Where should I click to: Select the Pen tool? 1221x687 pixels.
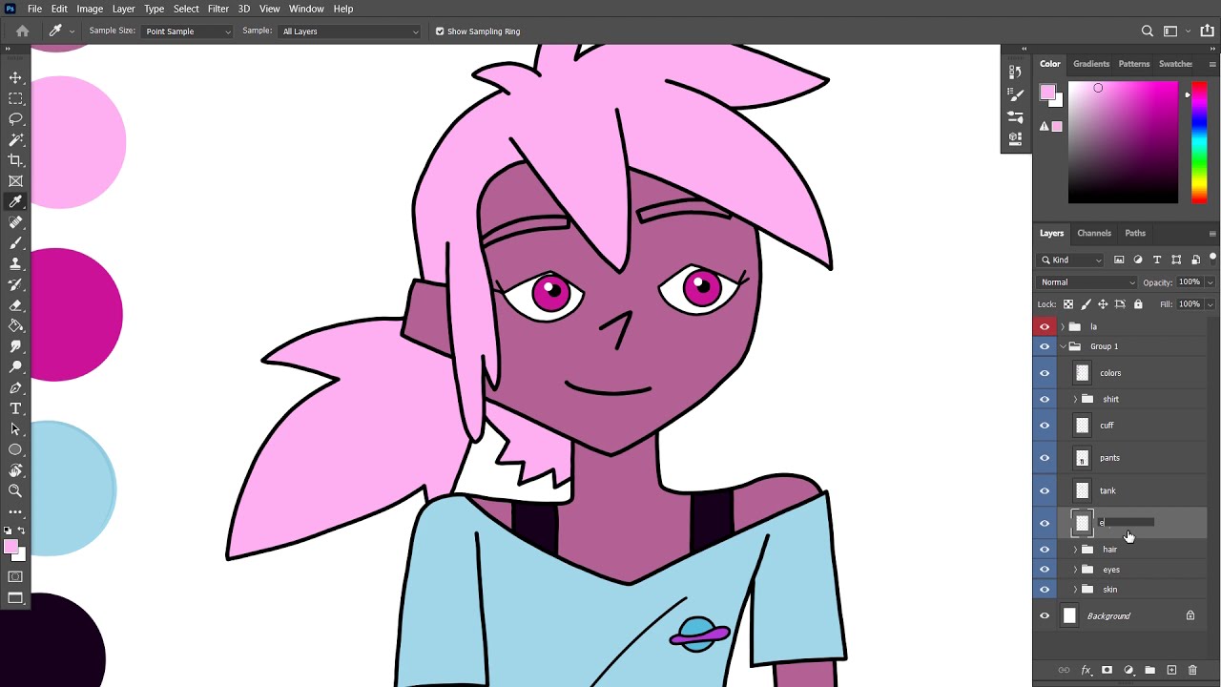click(x=15, y=388)
